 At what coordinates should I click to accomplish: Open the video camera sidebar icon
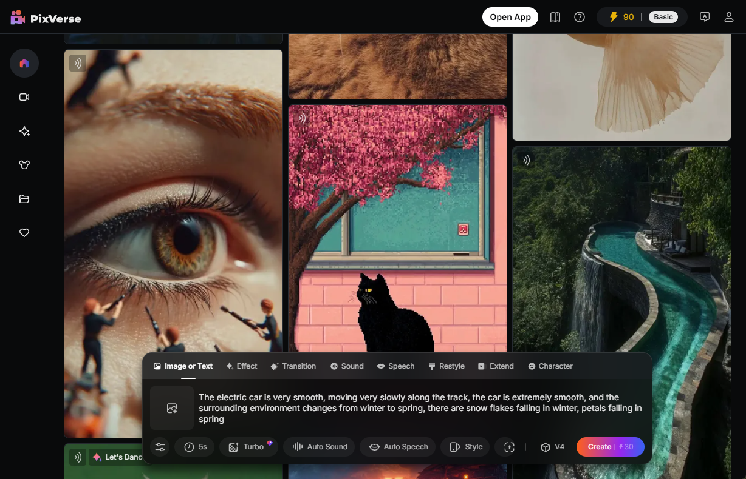click(x=24, y=97)
